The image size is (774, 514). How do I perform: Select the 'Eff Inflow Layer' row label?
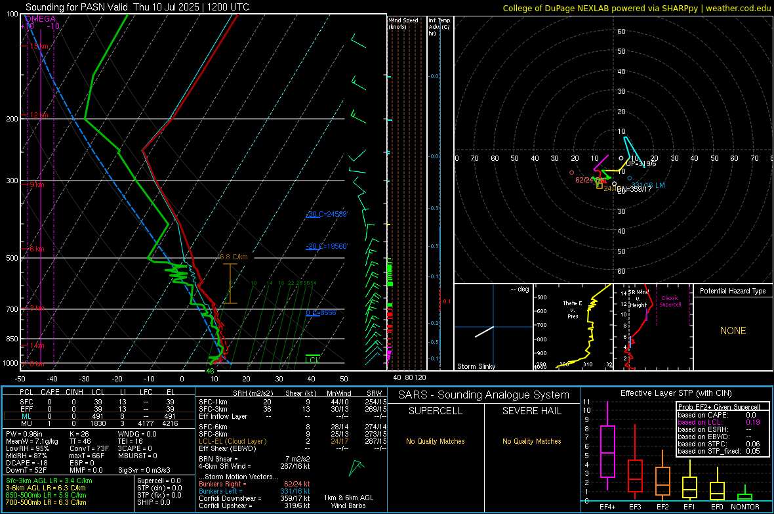click(223, 416)
